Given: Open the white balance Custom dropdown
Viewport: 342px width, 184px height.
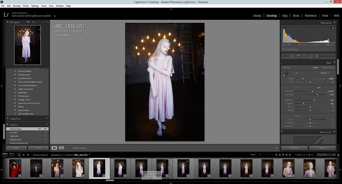Looking at the screenshot, I should pos(325,73).
